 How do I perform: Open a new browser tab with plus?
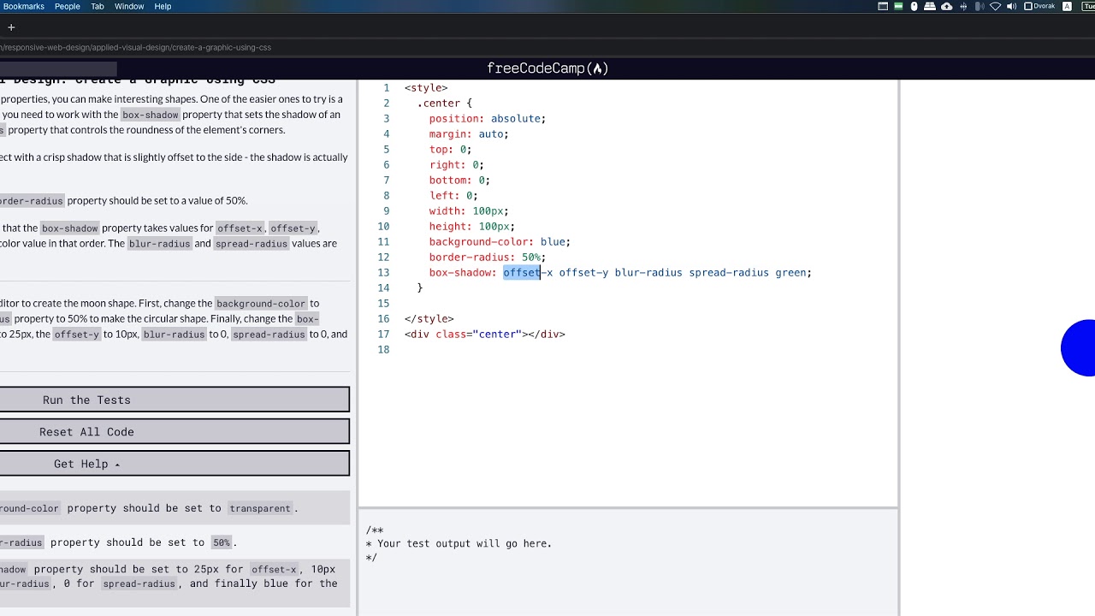11,27
